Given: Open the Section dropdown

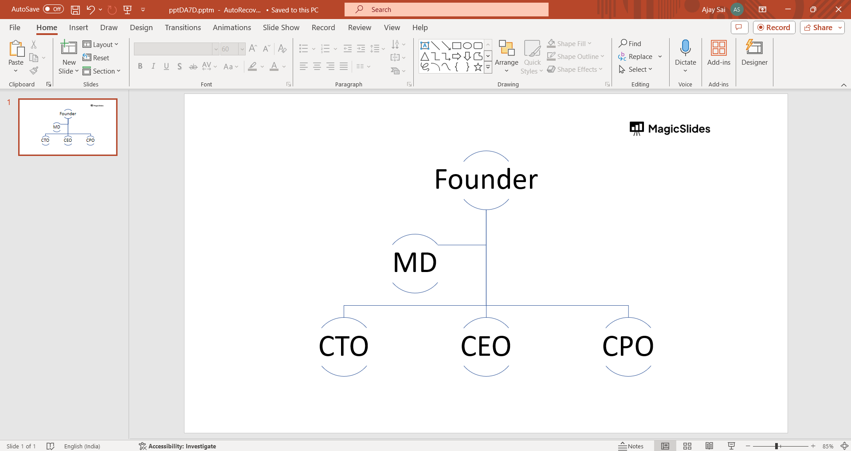Looking at the screenshot, I should [102, 71].
